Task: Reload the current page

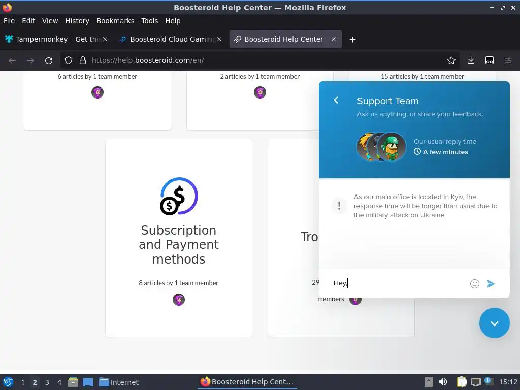Action: point(49,61)
